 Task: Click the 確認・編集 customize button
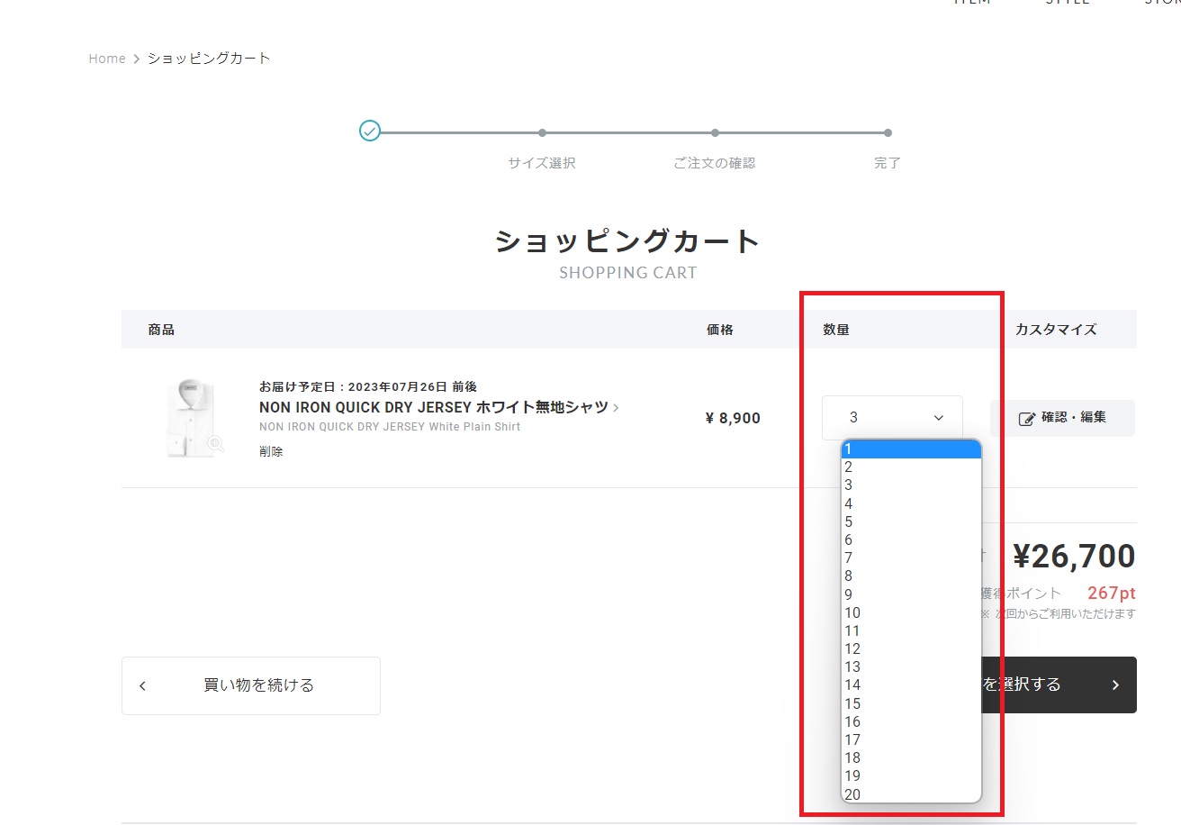click(1062, 418)
